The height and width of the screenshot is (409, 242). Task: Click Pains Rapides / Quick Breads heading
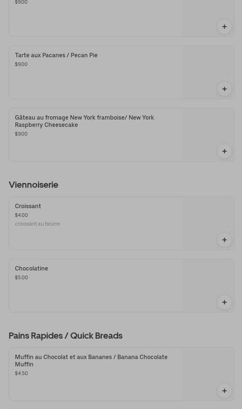66,336
